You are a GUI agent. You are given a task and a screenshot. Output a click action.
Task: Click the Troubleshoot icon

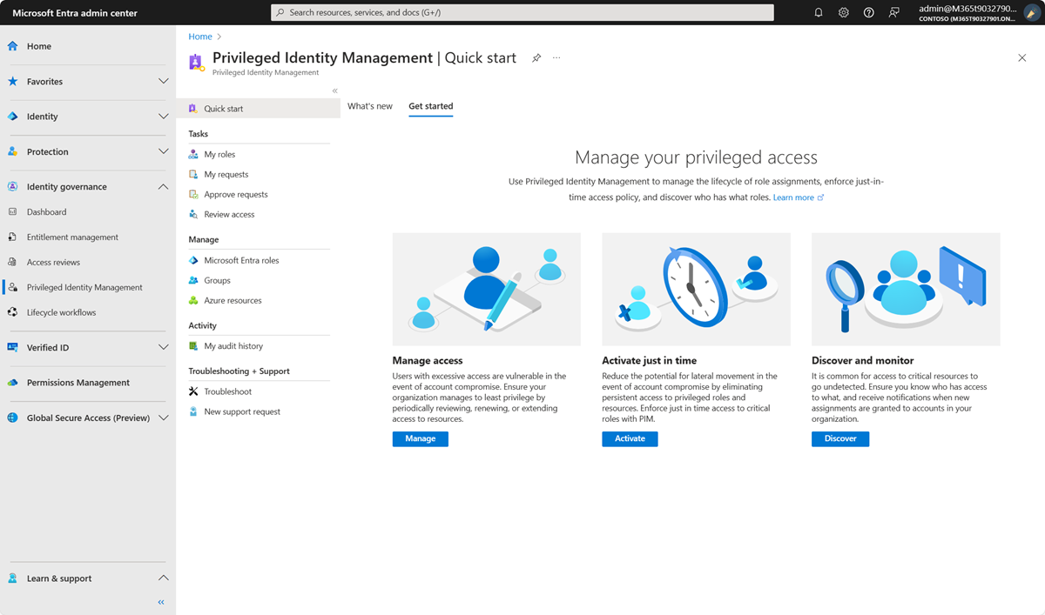(x=192, y=391)
